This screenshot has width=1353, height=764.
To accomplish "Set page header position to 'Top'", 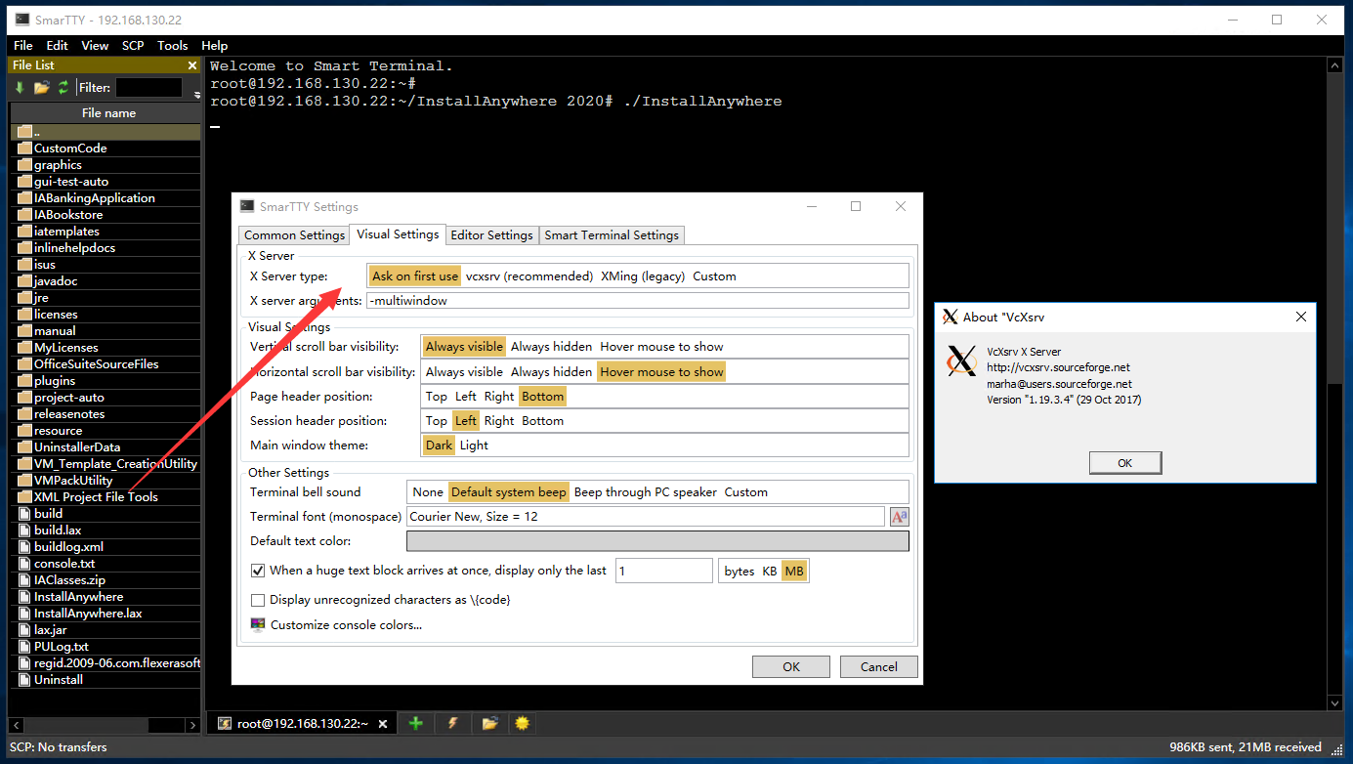I will (x=436, y=397).
